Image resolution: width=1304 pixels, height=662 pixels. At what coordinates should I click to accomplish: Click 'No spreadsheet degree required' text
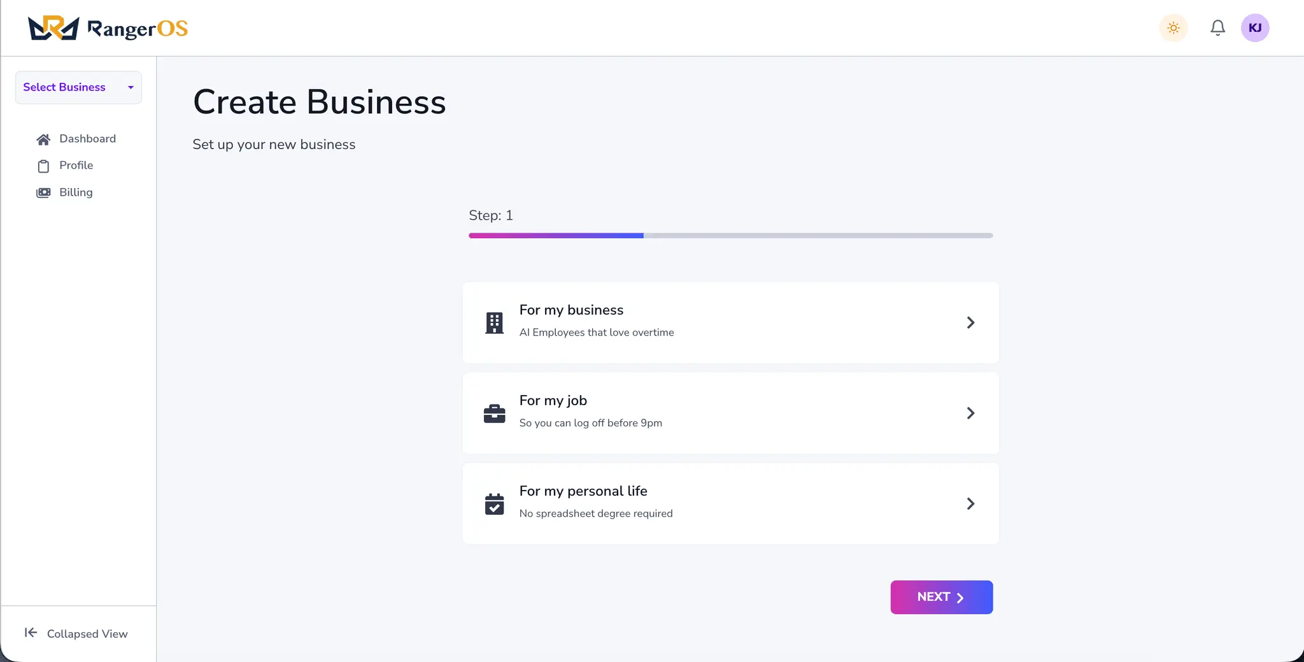pyautogui.click(x=596, y=514)
